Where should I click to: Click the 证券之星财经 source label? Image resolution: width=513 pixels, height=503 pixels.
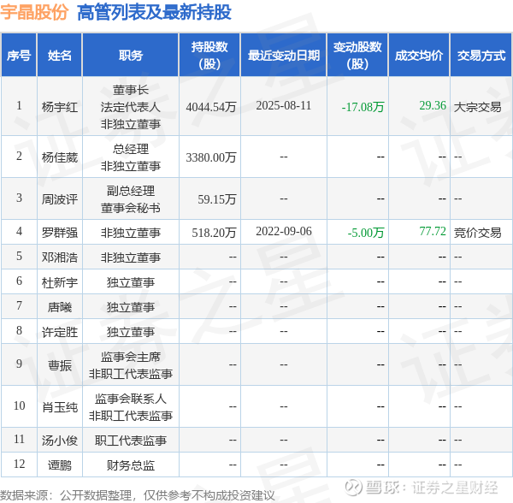455,487
